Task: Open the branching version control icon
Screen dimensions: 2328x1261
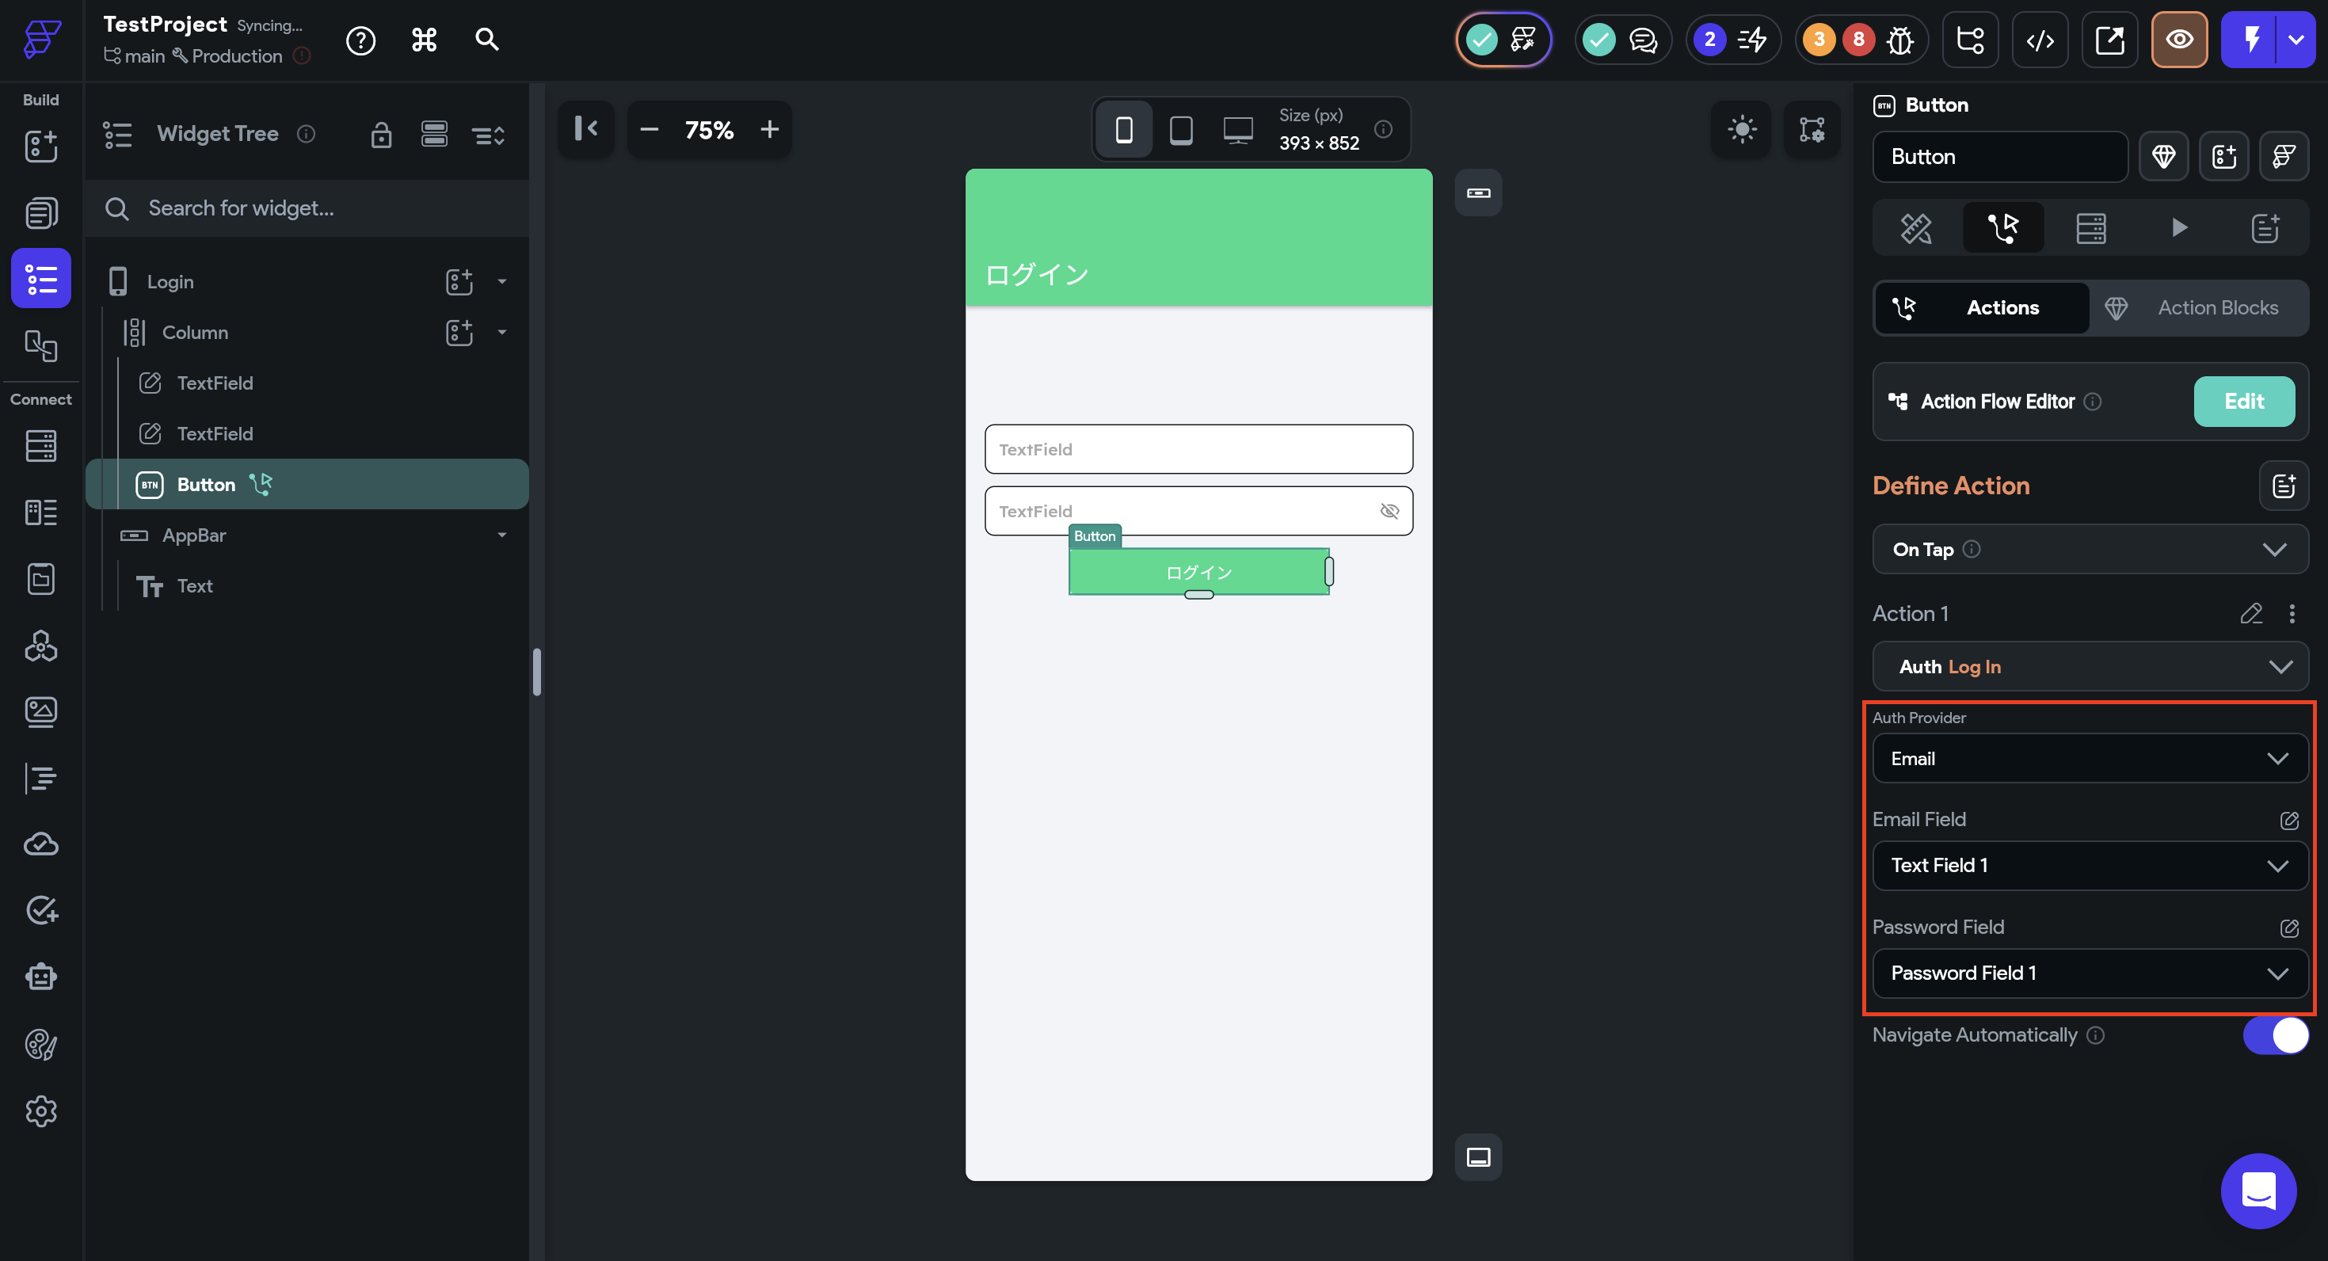Action: coord(1970,40)
